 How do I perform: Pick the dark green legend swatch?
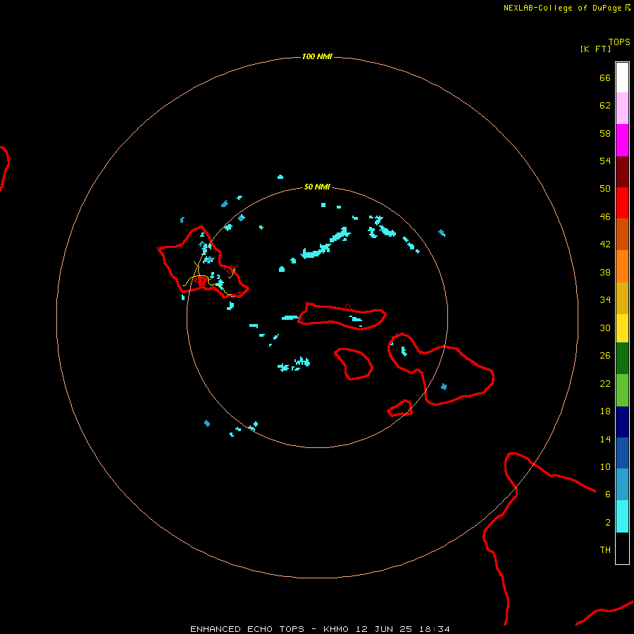pyautogui.click(x=622, y=359)
